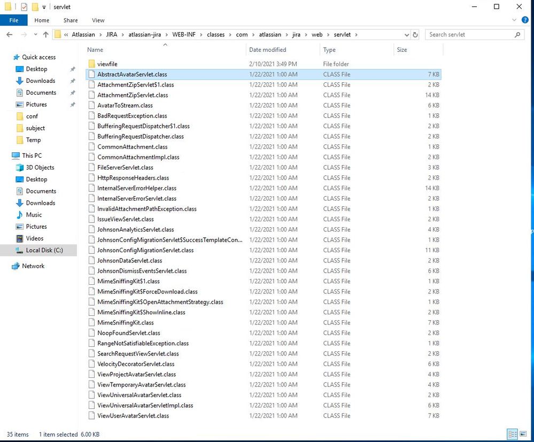Screen dimensions: 534x442
Task: Open Properties from the Quick Access Toolbar
Action: pos(24,6)
